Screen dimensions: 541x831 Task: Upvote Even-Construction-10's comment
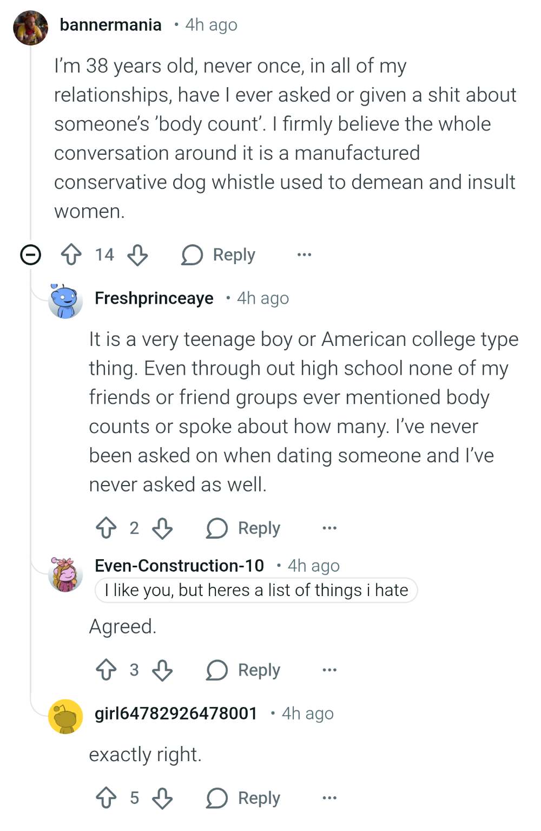[106, 670]
